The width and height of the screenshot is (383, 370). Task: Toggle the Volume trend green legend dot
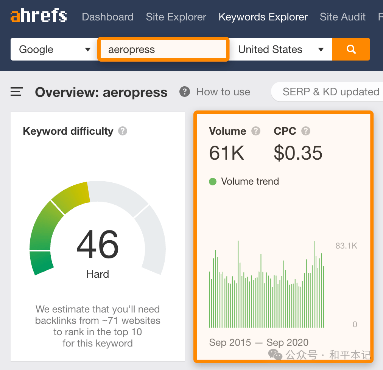213,182
